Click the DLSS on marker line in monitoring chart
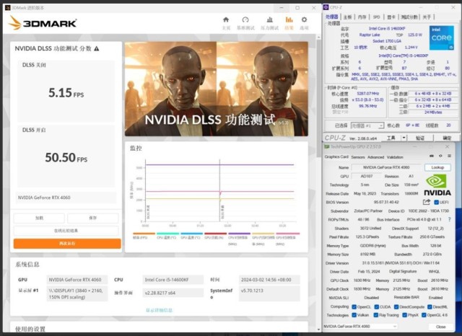 [x=219, y=190]
